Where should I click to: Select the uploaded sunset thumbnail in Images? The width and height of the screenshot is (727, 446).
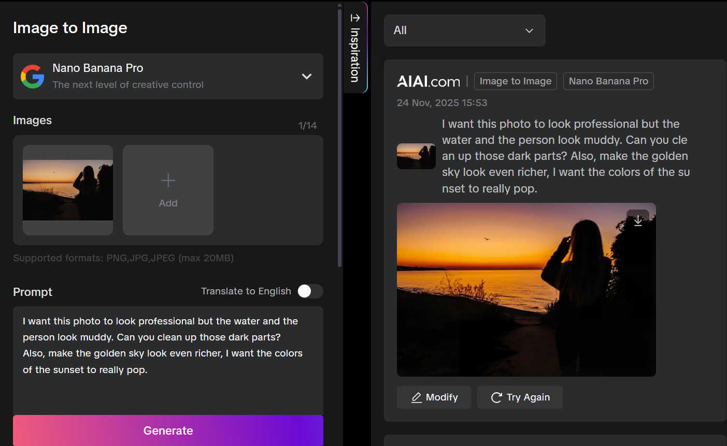tap(68, 190)
